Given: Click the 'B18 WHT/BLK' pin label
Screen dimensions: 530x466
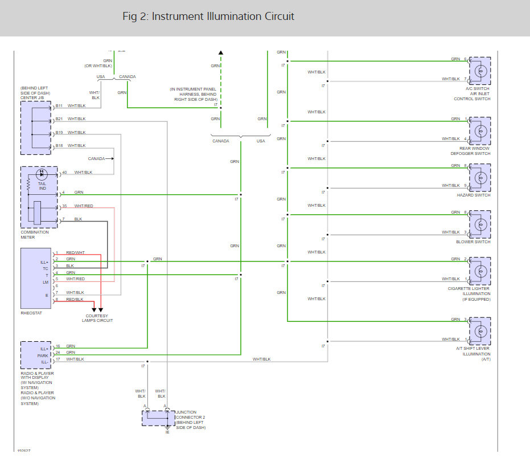Looking at the screenshot, I should click(71, 146).
